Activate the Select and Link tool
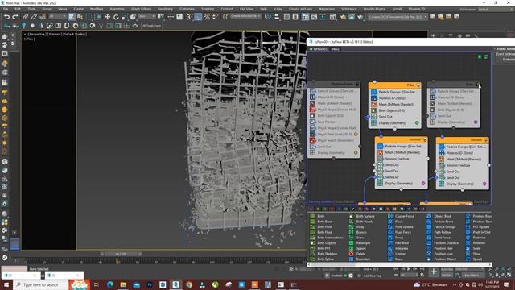This screenshot has height=290, width=515. [x=25, y=17]
